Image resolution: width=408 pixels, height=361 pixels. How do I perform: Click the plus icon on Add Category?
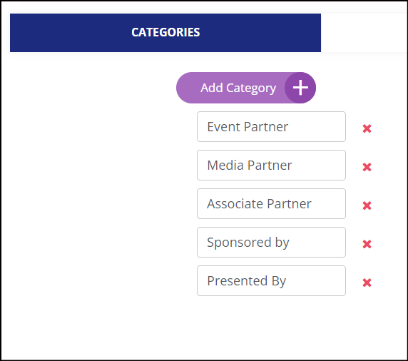point(300,88)
